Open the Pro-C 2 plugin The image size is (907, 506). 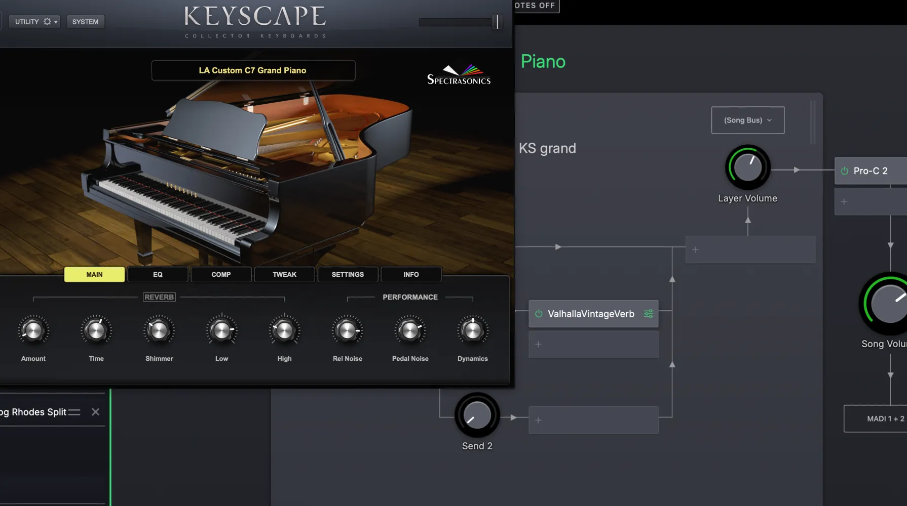(871, 171)
